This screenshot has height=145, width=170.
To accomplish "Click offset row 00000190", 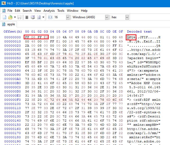I will (12, 141).
